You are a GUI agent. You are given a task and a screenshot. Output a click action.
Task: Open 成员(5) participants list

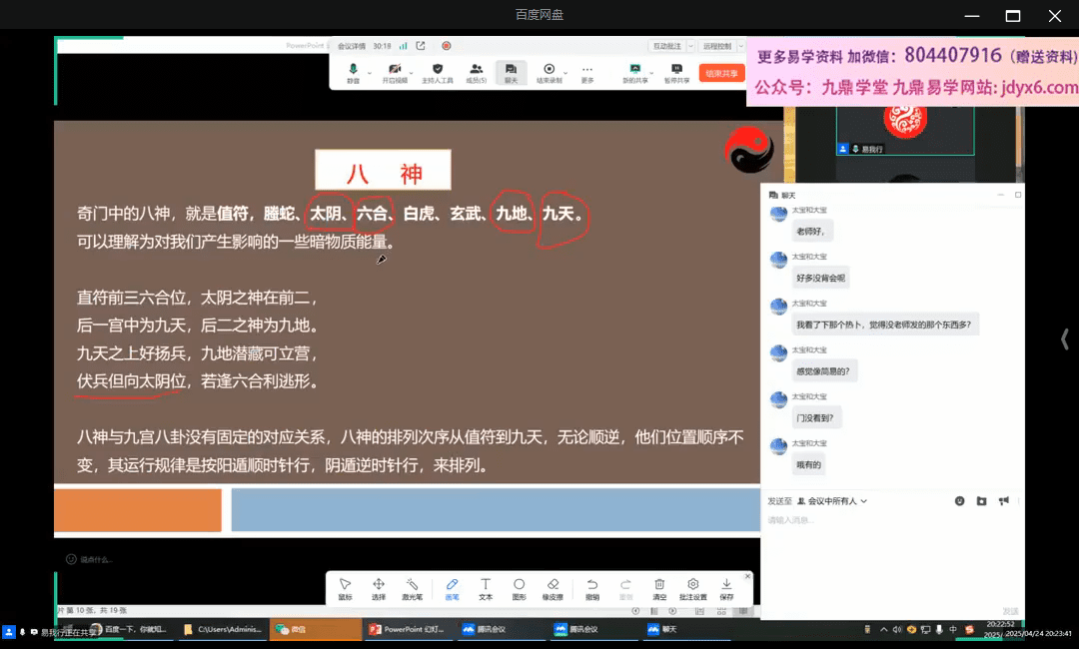pyautogui.click(x=476, y=73)
